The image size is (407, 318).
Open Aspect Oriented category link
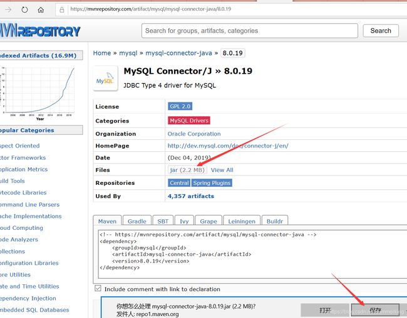pyautogui.click(x=20, y=146)
